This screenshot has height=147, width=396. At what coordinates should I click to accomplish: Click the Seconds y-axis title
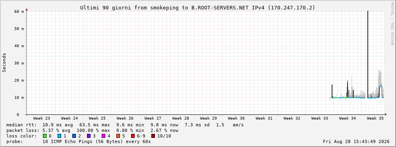4,63
